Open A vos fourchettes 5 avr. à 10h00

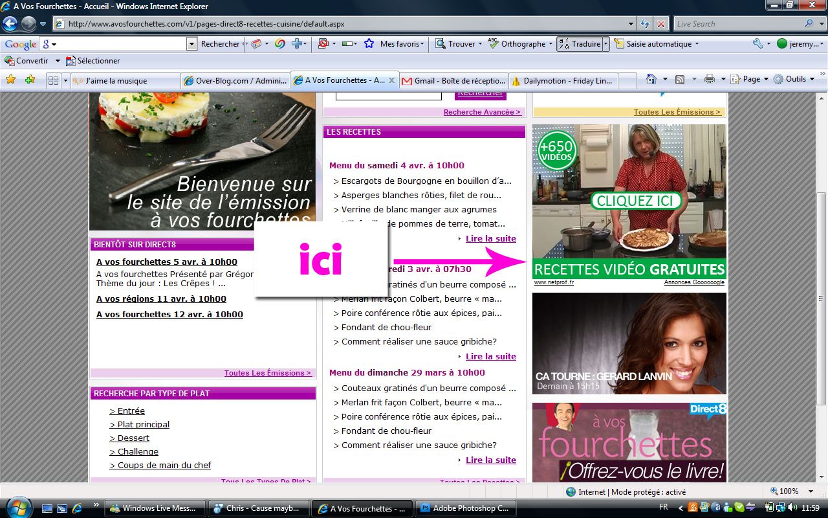[167, 262]
